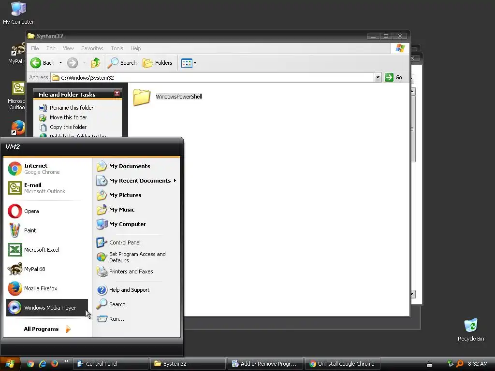Go up one folder level in Explorer
The width and height of the screenshot is (495, 371).
pos(95,63)
